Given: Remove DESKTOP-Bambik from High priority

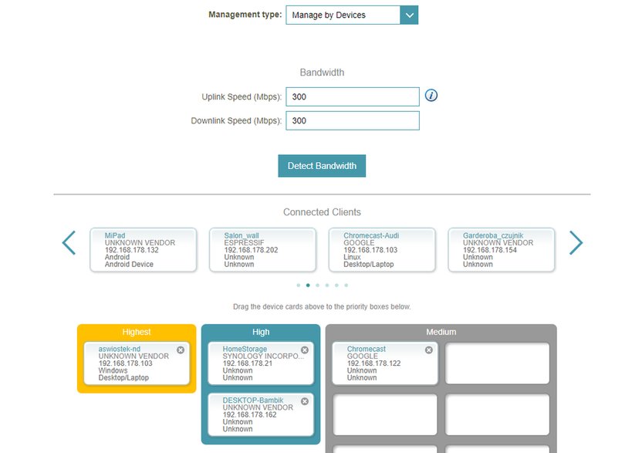Looking at the screenshot, I should [x=305, y=401].
